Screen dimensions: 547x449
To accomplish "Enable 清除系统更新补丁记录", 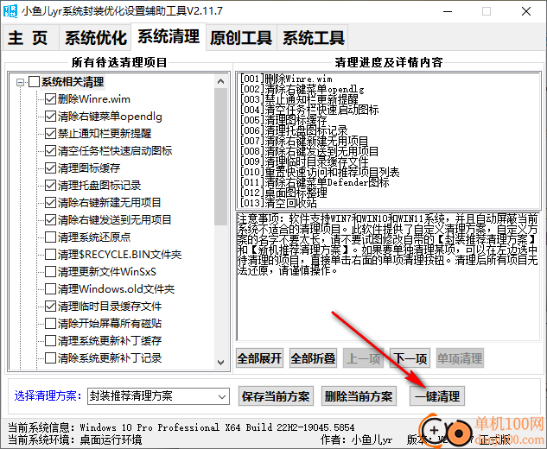I will [x=51, y=358].
